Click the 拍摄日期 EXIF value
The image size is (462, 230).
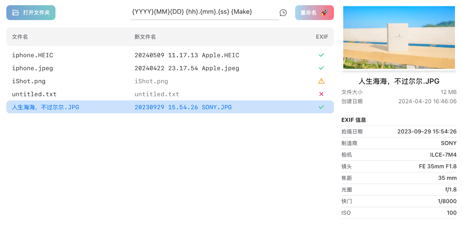pos(427,132)
